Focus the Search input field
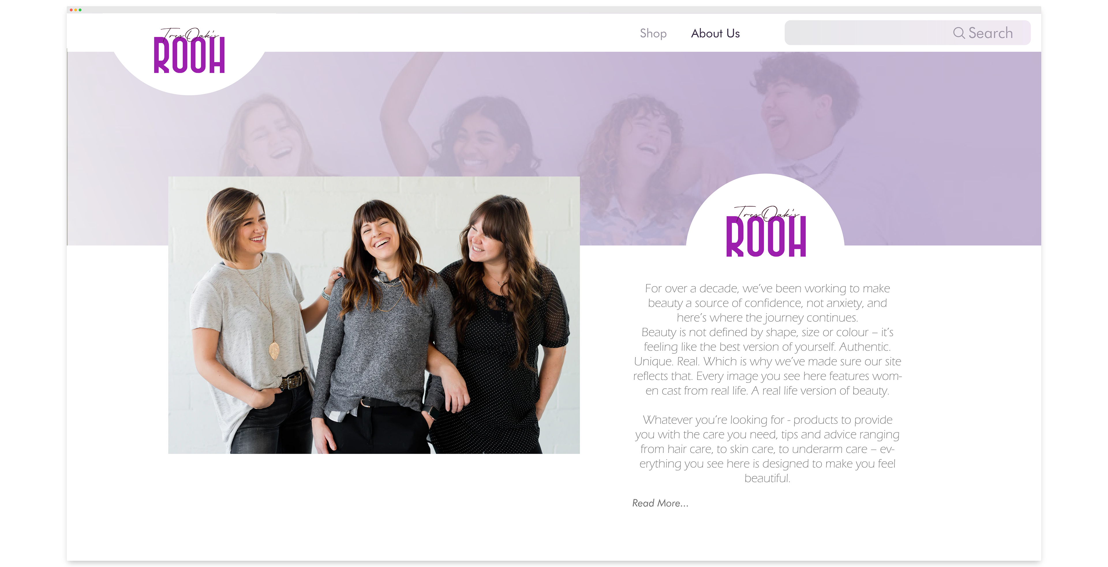1108x567 pixels. pos(907,33)
